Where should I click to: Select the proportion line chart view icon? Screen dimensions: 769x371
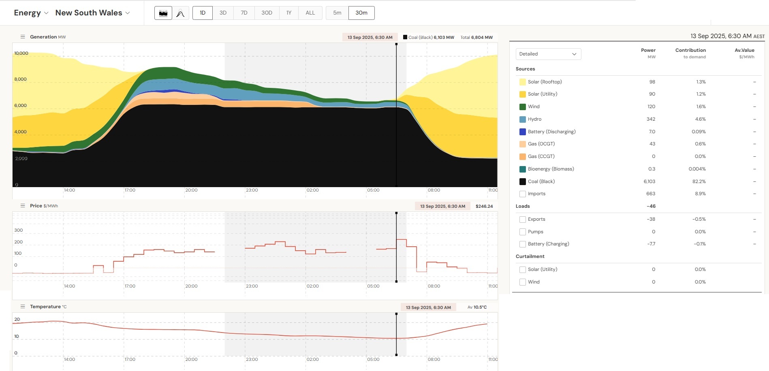coord(181,13)
